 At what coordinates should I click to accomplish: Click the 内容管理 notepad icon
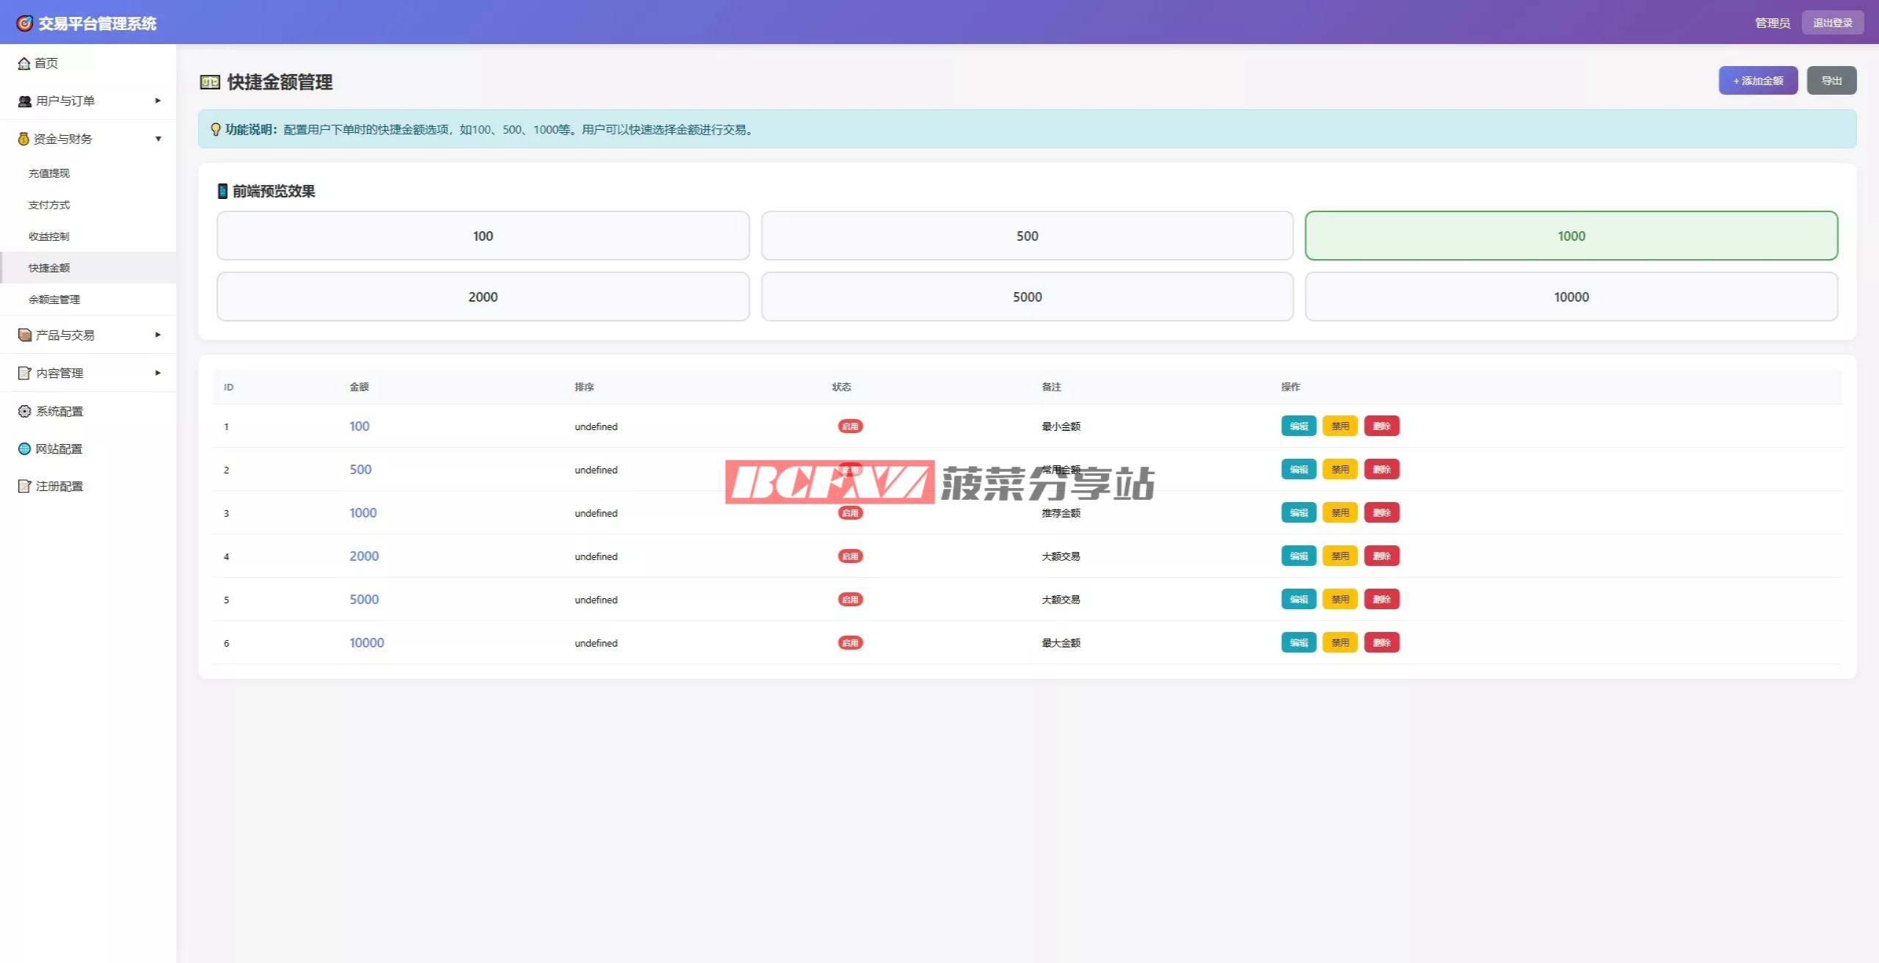(x=25, y=373)
